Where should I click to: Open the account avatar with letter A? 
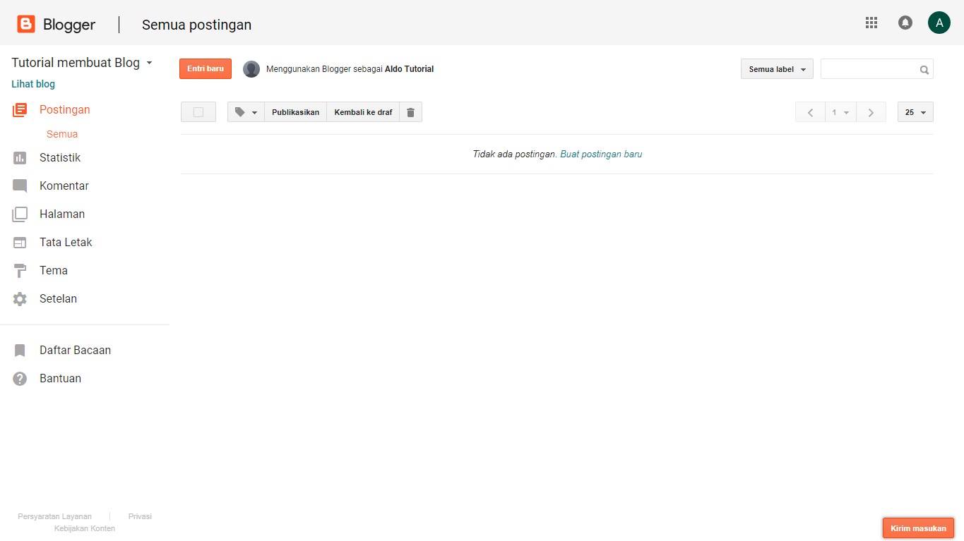click(x=939, y=23)
